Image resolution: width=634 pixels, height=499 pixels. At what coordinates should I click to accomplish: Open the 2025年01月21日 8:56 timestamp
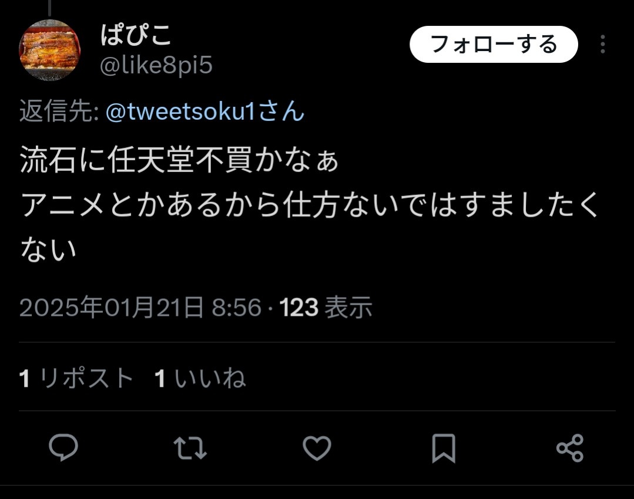pyautogui.click(x=140, y=308)
